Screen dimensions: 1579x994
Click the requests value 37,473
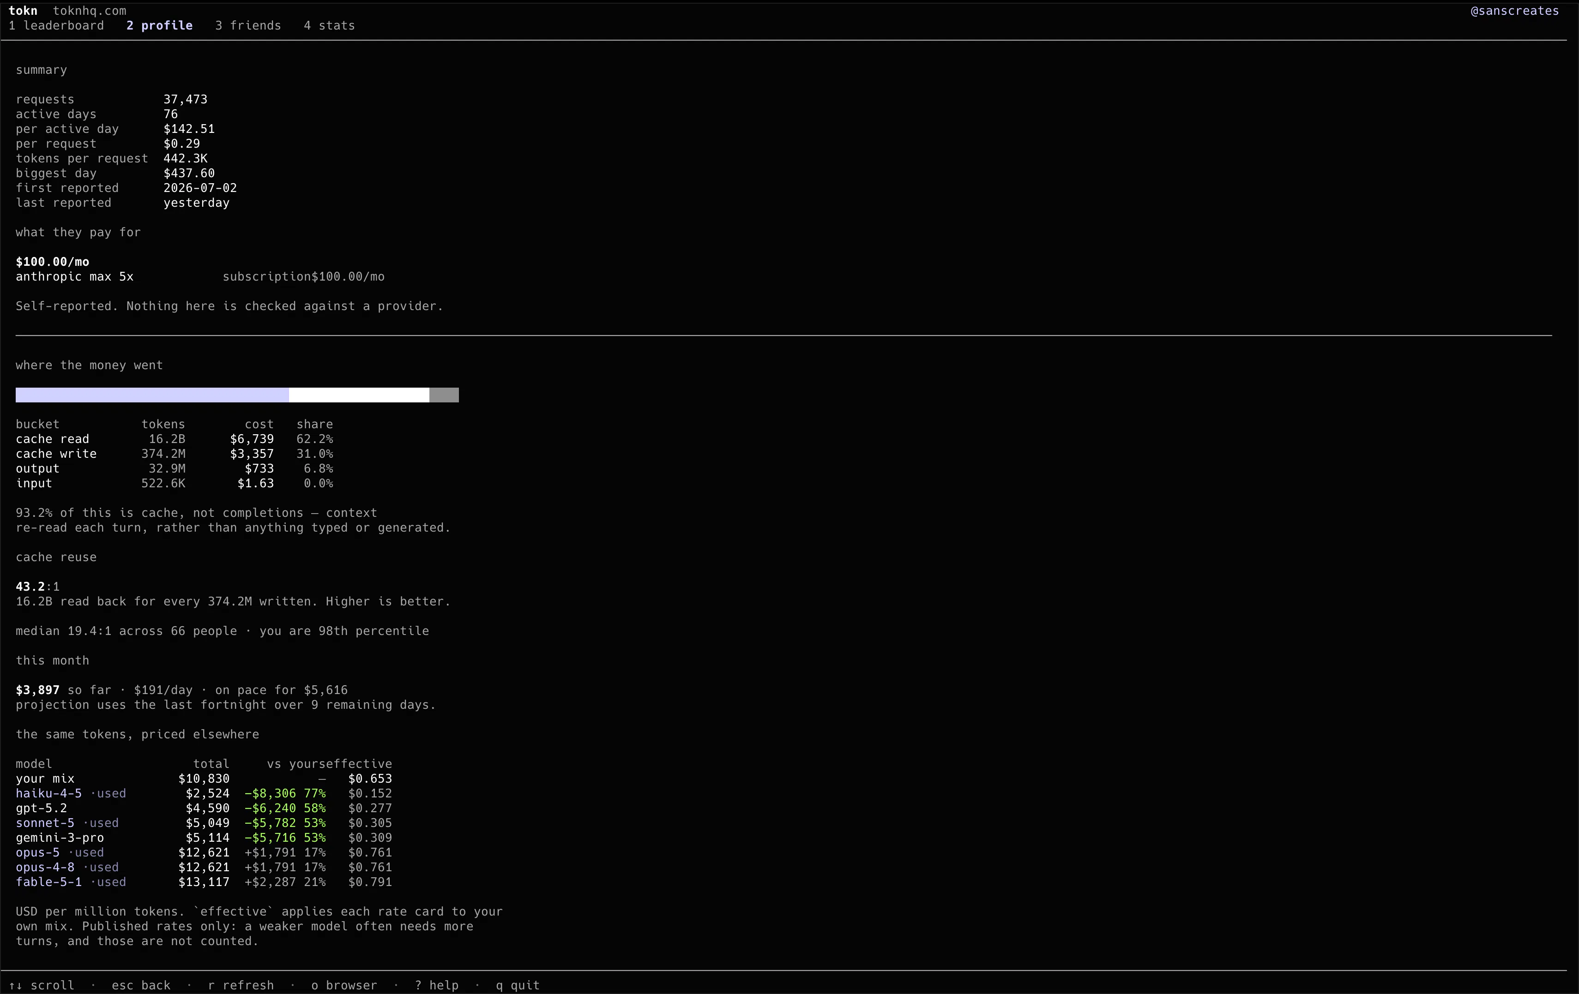186,99
